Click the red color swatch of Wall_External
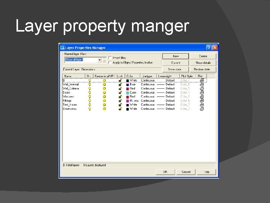Screen dimensions: 270x203 point(127,89)
